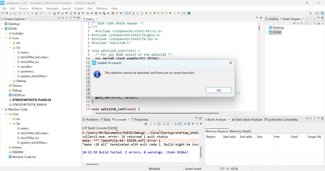Open the dropdown arrow next to Run button

(x=100, y=13)
